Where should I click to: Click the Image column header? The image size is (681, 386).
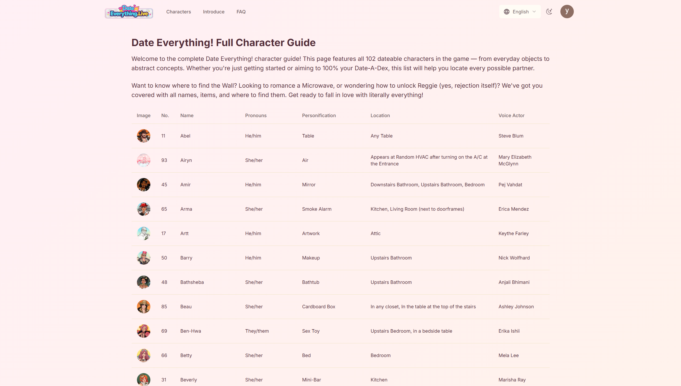[x=144, y=116]
